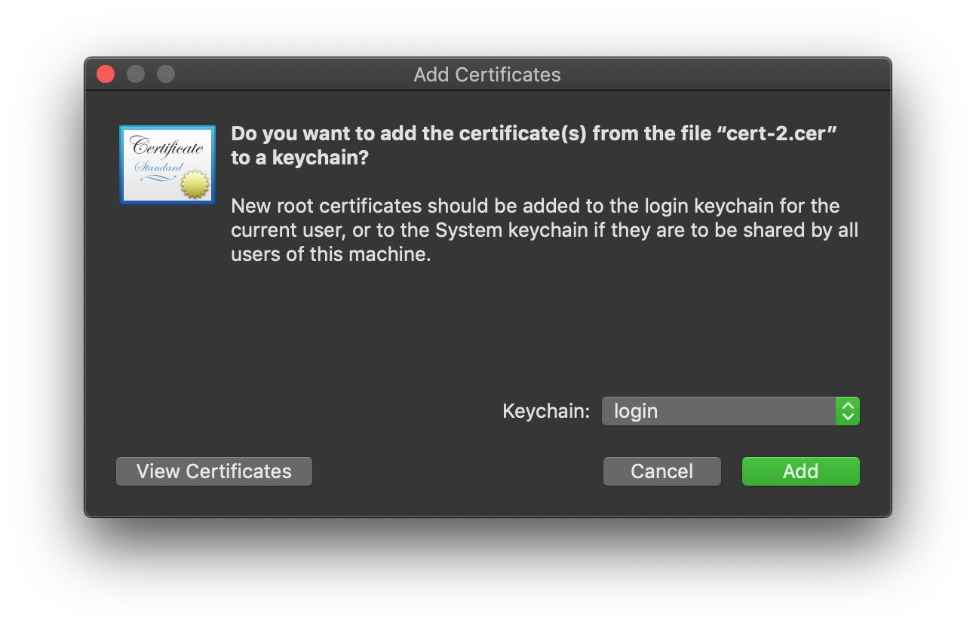Viewport: 976px width, 629px height.
Task: Click "users of this machine" text line
Action: pyautogui.click(x=330, y=254)
